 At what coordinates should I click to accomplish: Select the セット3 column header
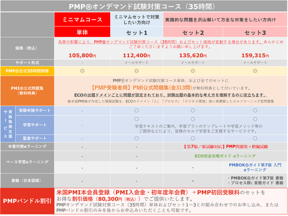click(x=255, y=32)
